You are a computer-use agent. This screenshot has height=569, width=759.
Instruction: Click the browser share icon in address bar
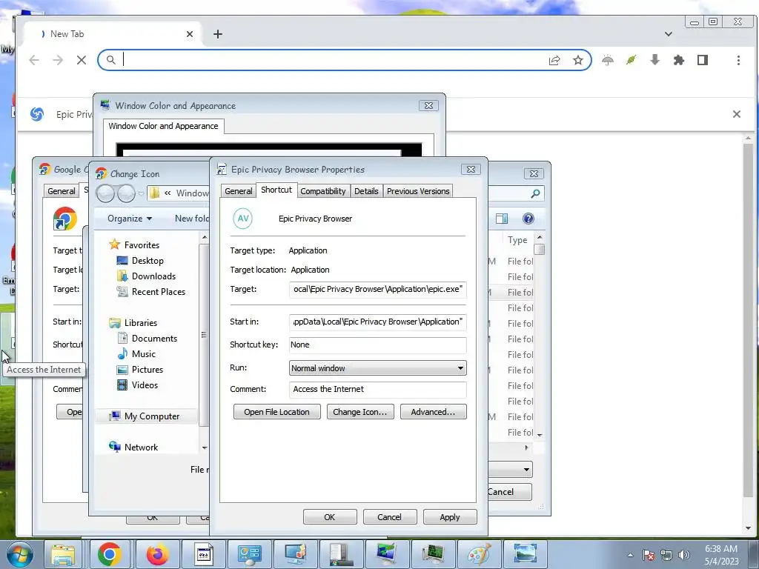coord(554,60)
